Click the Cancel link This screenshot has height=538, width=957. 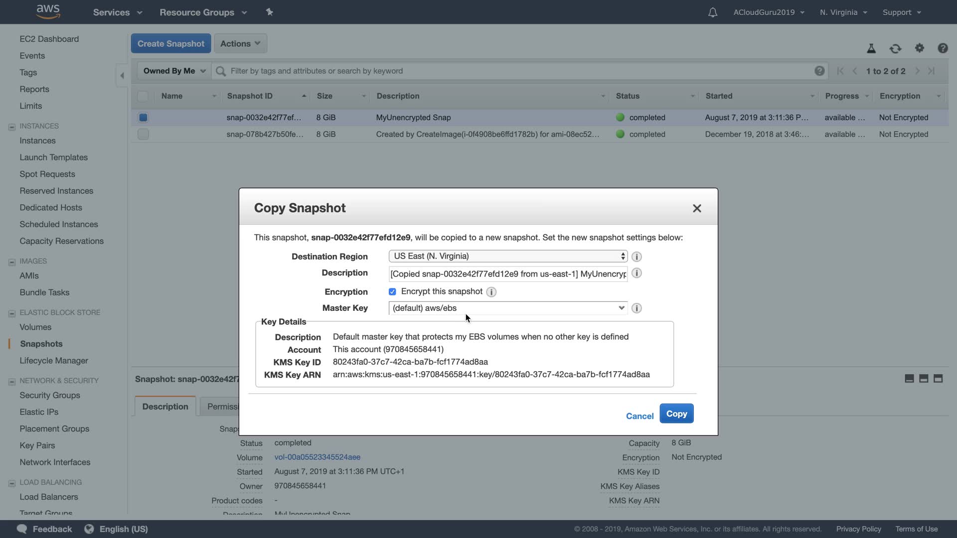pos(639,416)
